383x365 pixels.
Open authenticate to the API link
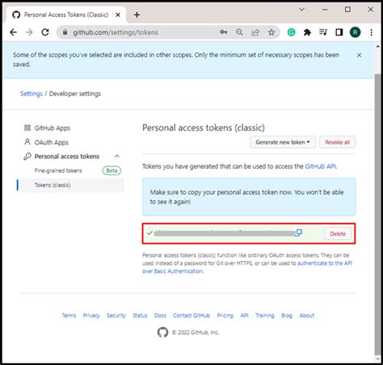(325, 263)
